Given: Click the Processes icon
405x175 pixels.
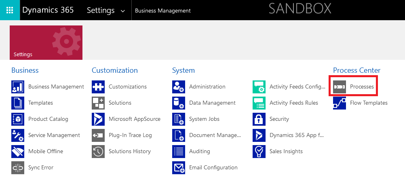Looking at the screenshot, I should coord(340,87).
